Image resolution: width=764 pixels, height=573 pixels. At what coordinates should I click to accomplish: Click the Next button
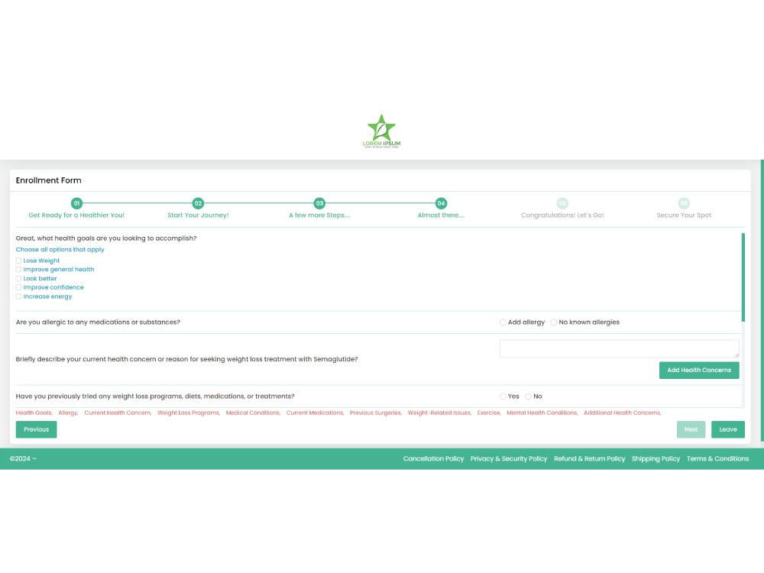tap(691, 429)
